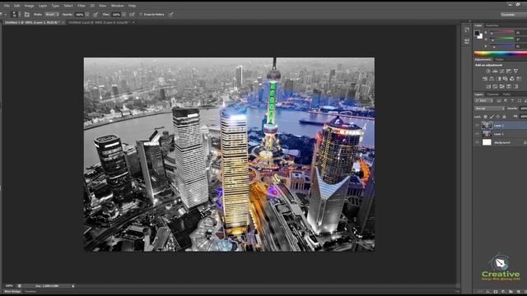Select the Background layer thumbnail
The image size is (527, 296).
point(487,142)
